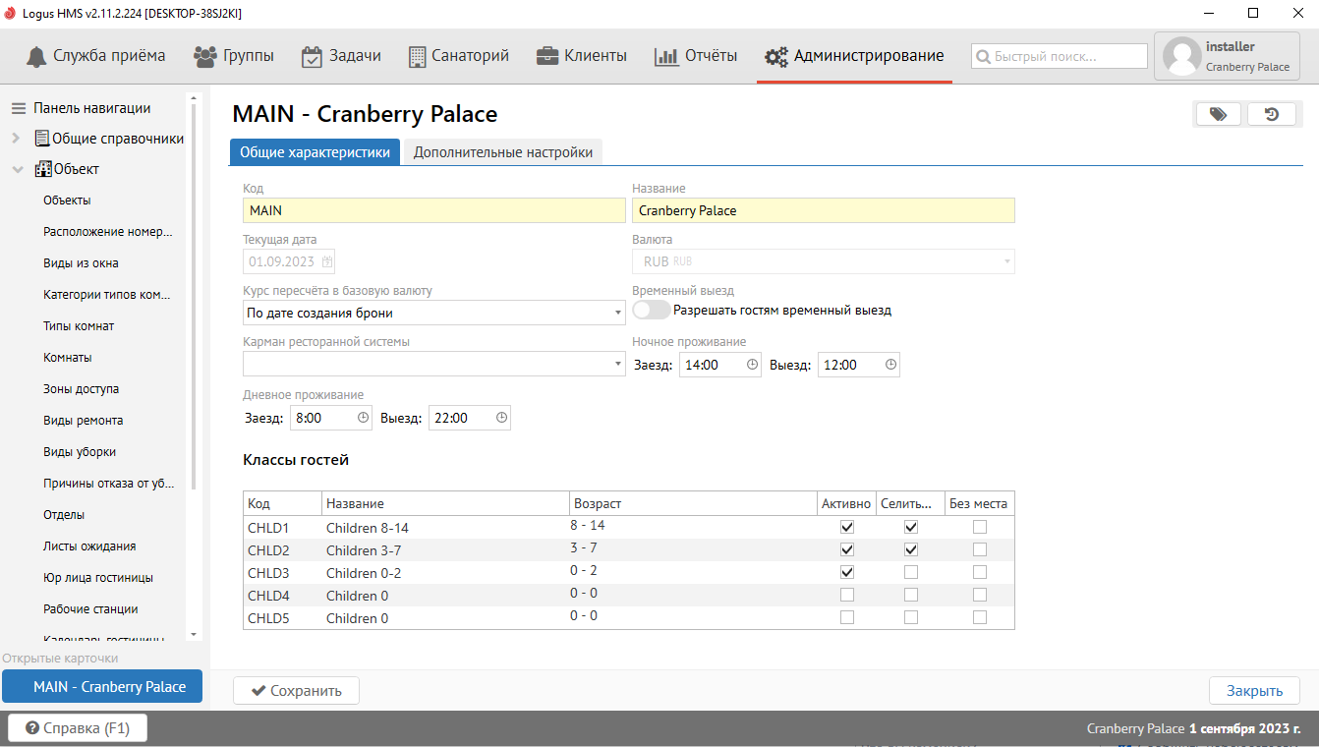Open the Отчёты menu

click(x=696, y=56)
